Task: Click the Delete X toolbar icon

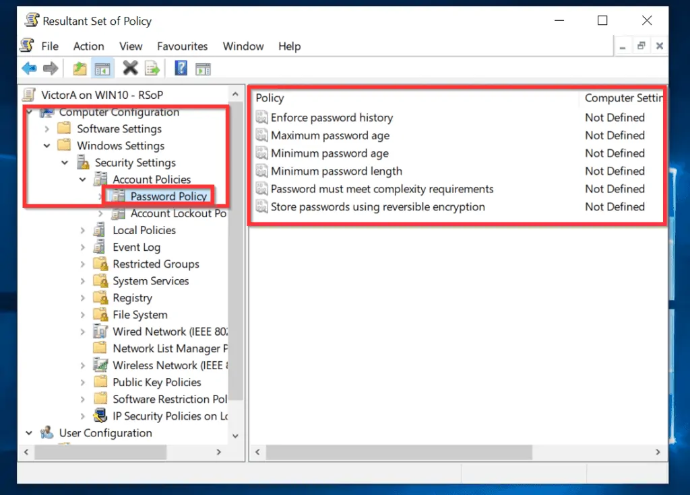Action: click(130, 68)
